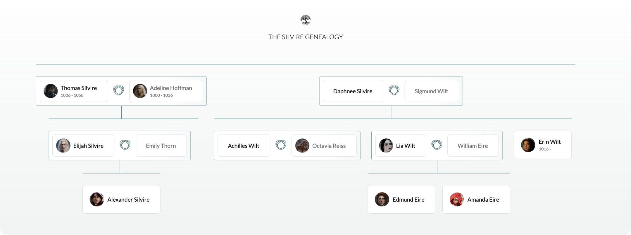631x235 pixels.
Task: Click the rings icon between Lia and William
Action: (437, 145)
